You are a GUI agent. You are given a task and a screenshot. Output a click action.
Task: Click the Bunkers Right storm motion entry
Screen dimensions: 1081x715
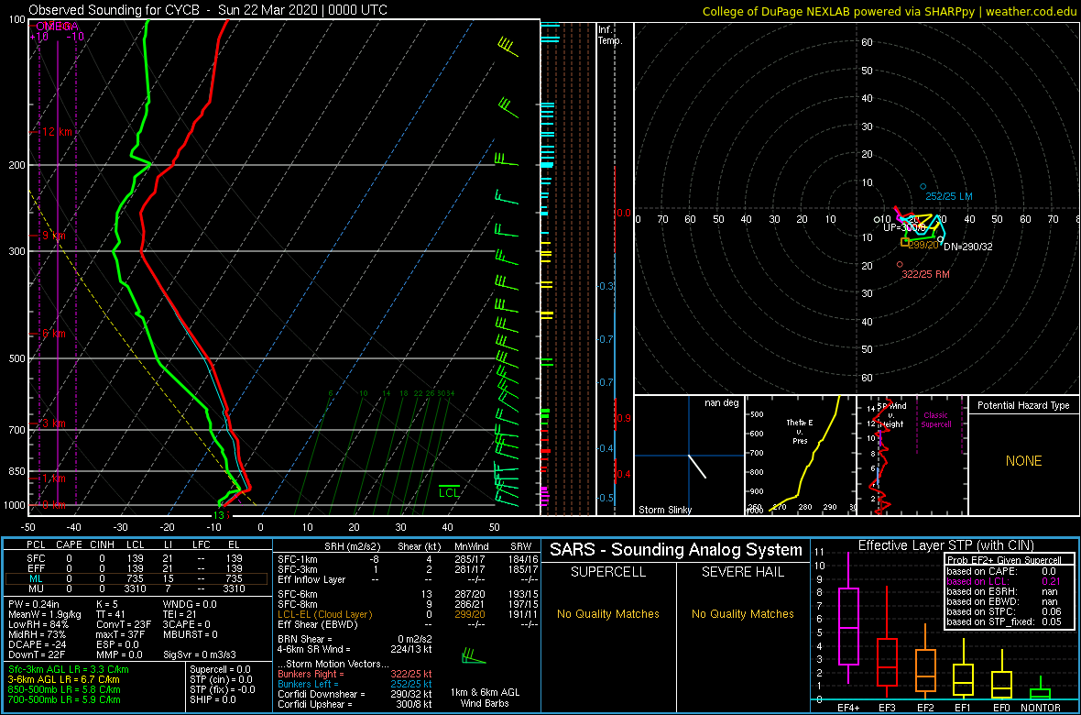click(355, 674)
